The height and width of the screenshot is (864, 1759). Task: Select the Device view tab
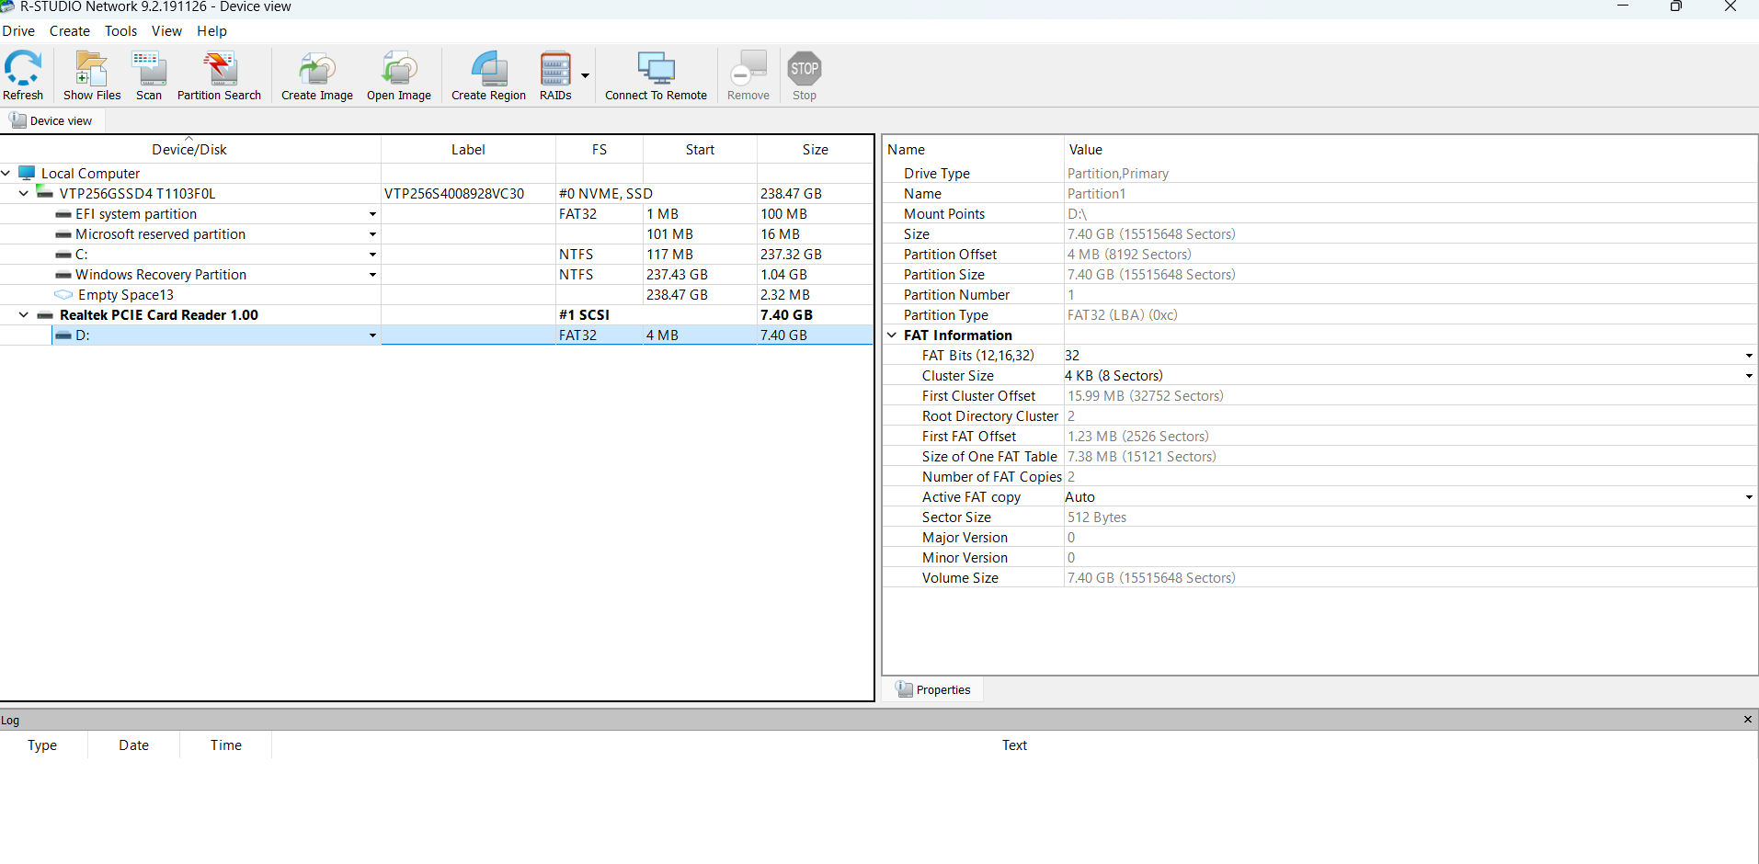pos(52,120)
